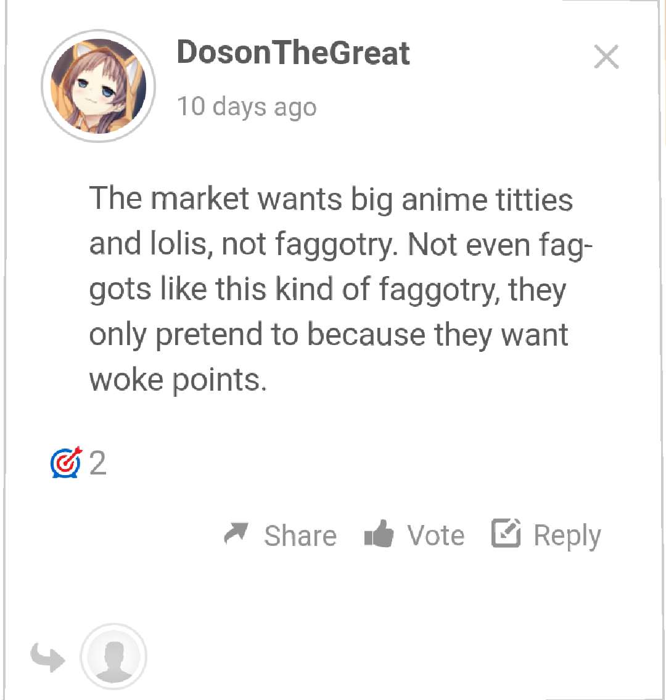The height and width of the screenshot is (700, 666).
Task: Open the DosonTheGreat username profile link
Action: (x=293, y=52)
